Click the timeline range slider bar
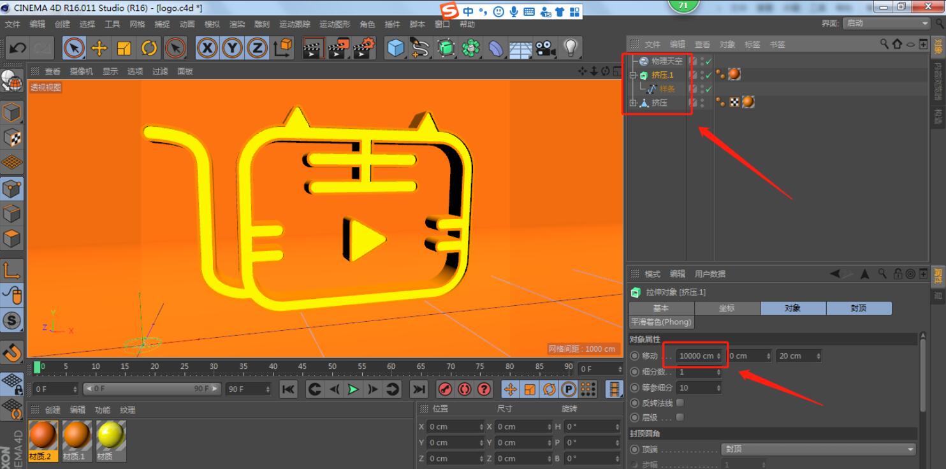The height and width of the screenshot is (469, 946). click(152, 389)
